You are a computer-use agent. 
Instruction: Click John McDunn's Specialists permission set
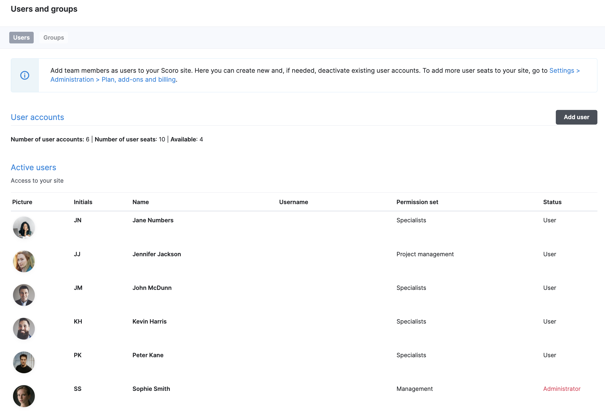[x=411, y=288]
